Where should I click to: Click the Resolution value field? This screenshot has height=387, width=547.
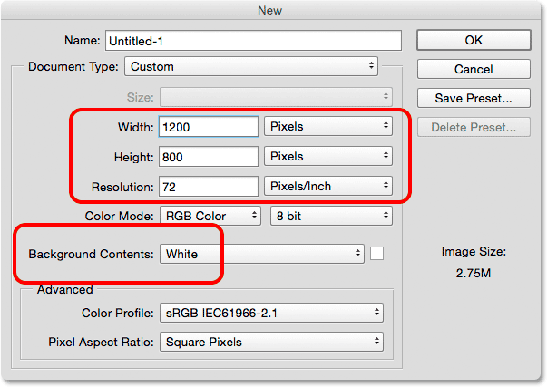pos(208,187)
